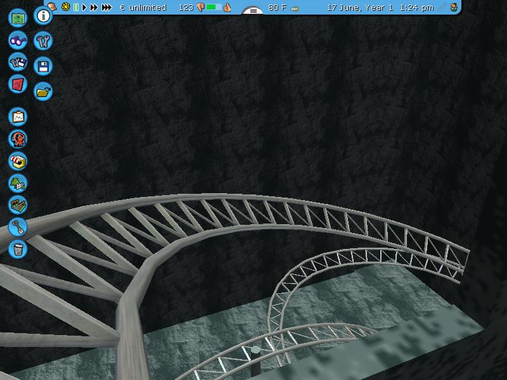
Task: Set game to triple fast-forward speed
Action: 106,7
